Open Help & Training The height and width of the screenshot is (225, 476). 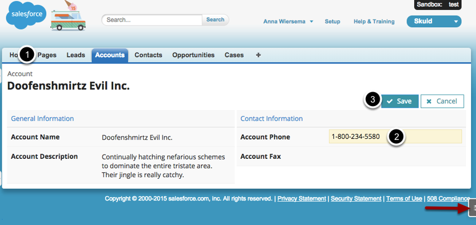374,22
